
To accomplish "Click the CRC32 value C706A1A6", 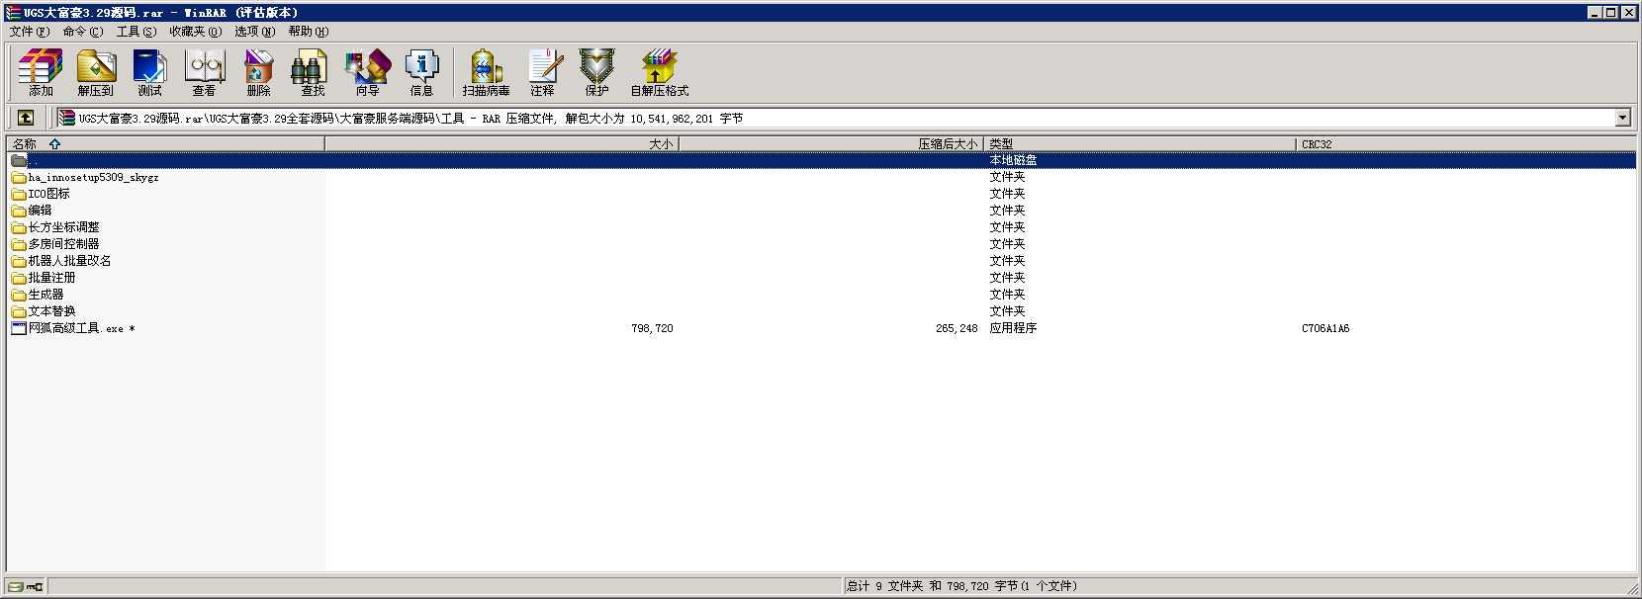I will pos(1325,328).
